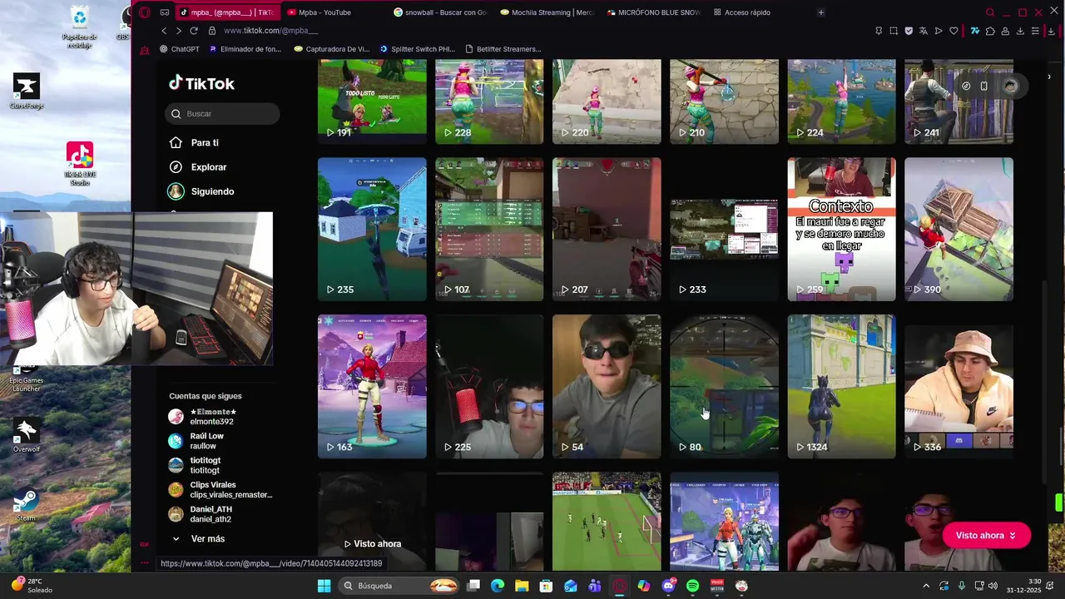Open weather widget showing 28°C Soleado

pyautogui.click(x=33, y=586)
